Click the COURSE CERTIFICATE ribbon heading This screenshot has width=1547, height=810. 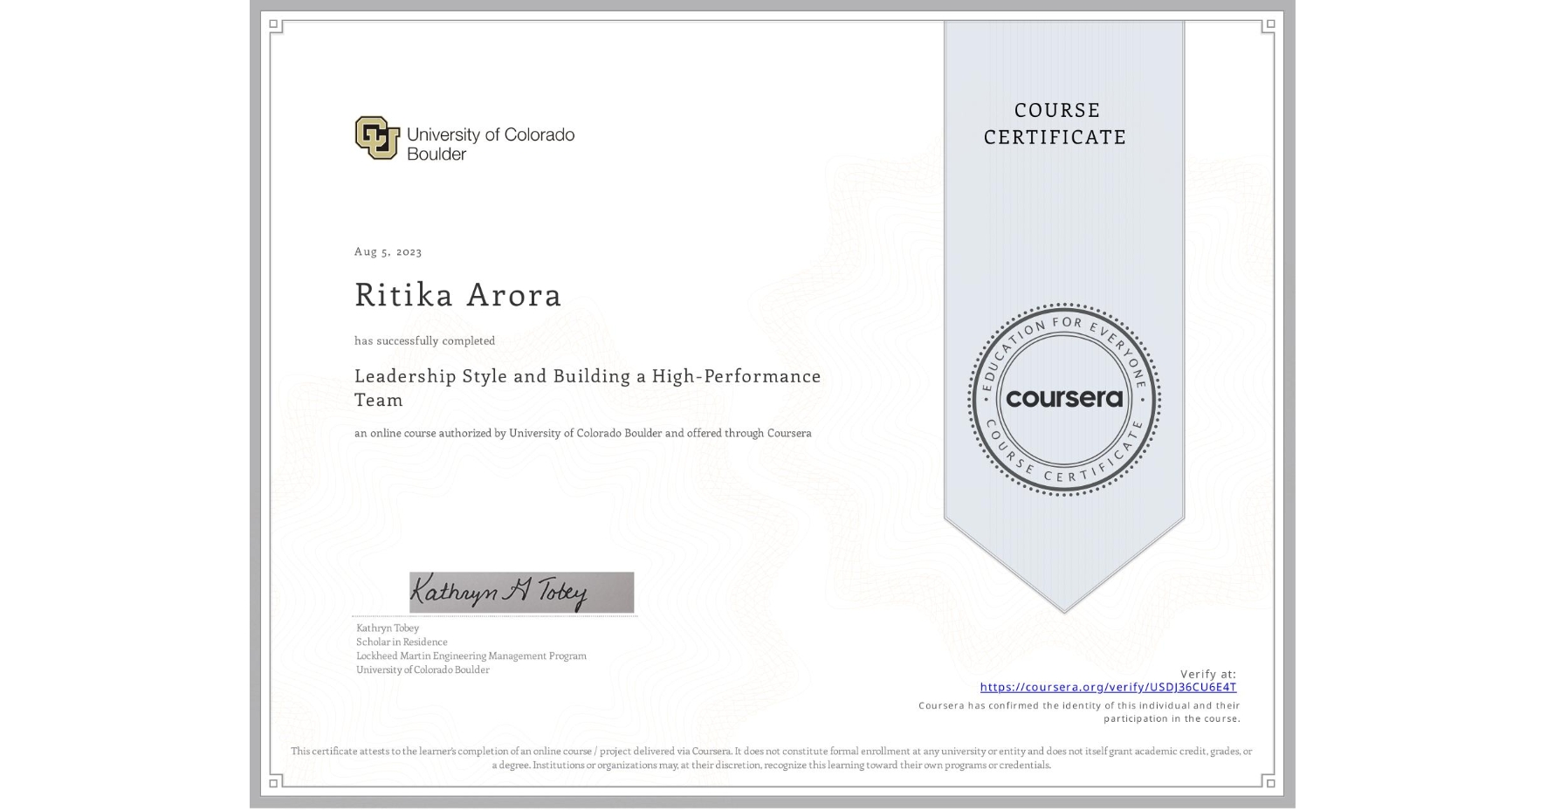tap(1055, 123)
